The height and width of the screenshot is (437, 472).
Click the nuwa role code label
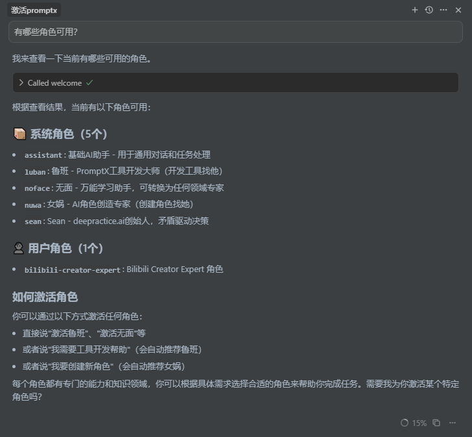pos(33,205)
